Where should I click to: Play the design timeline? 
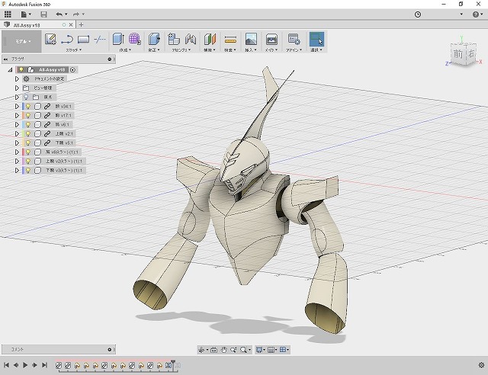(25, 365)
